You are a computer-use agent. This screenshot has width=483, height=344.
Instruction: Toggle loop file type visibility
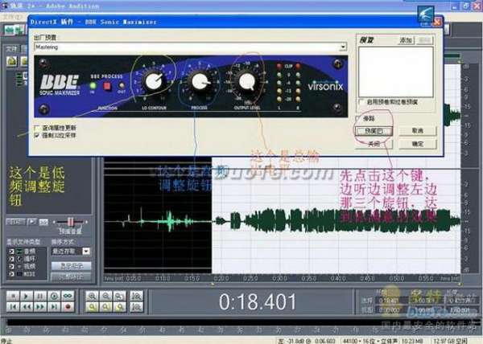[x=12, y=259]
